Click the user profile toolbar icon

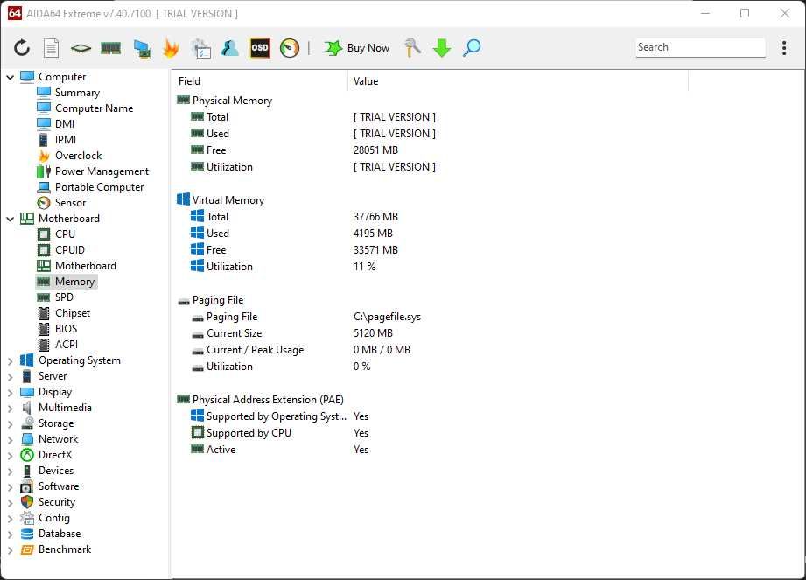pos(230,48)
